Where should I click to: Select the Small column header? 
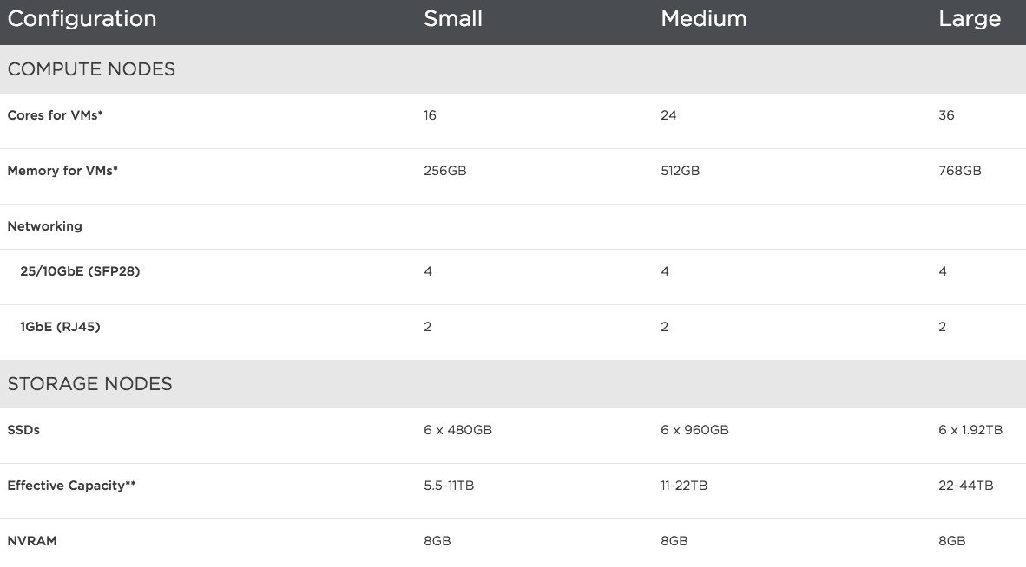(x=452, y=19)
